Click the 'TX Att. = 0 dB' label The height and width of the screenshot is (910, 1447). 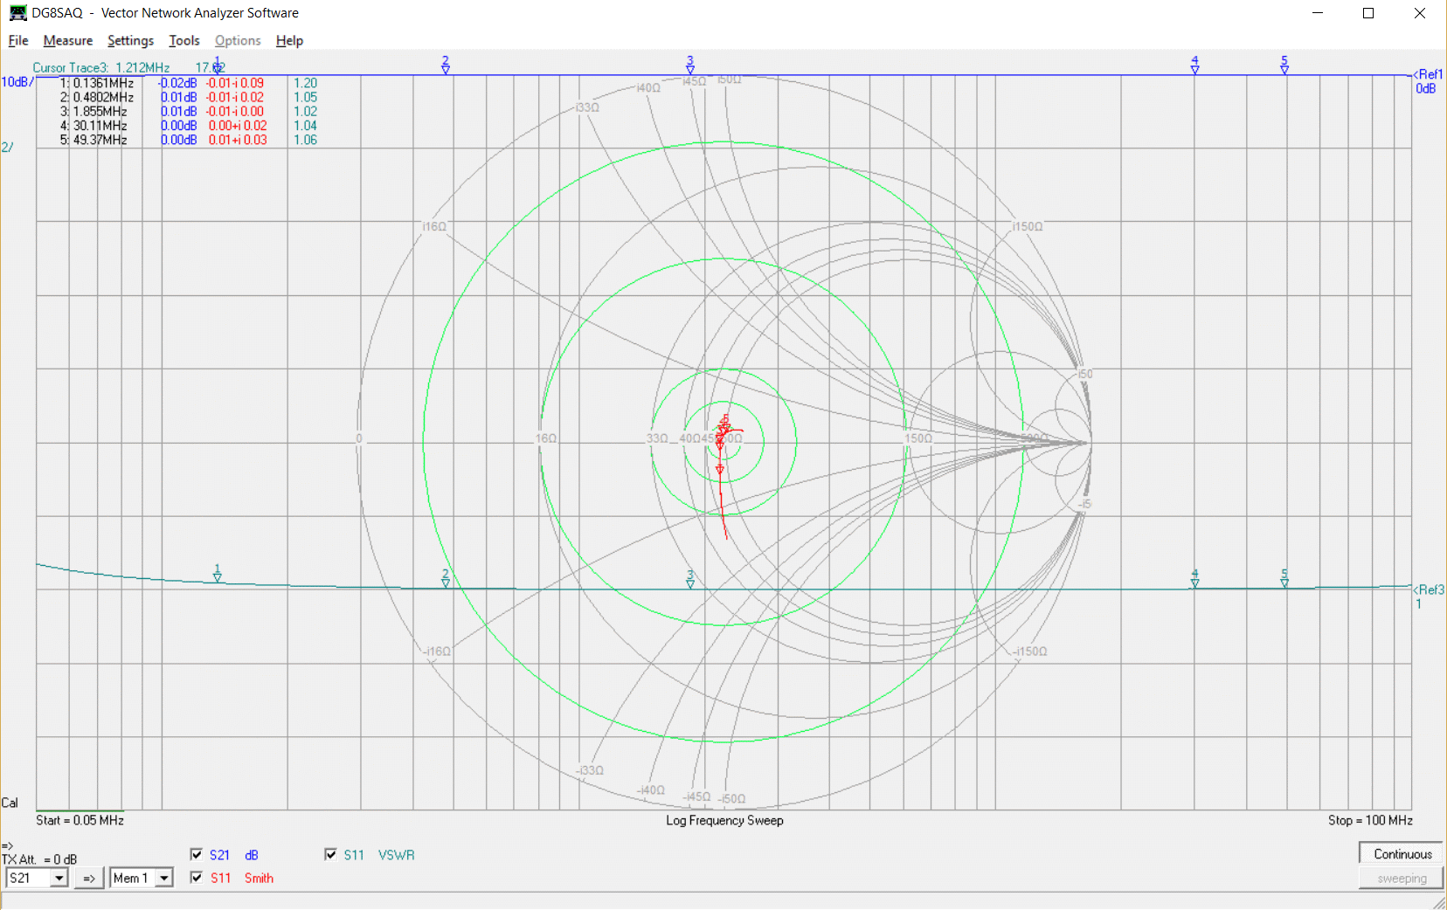point(39,859)
